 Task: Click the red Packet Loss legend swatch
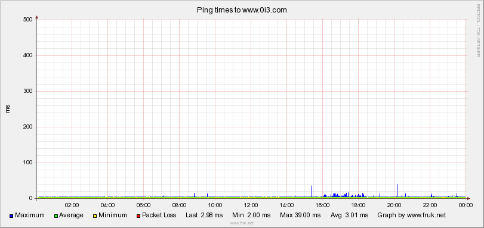pyautogui.click(x=138, y=216)
